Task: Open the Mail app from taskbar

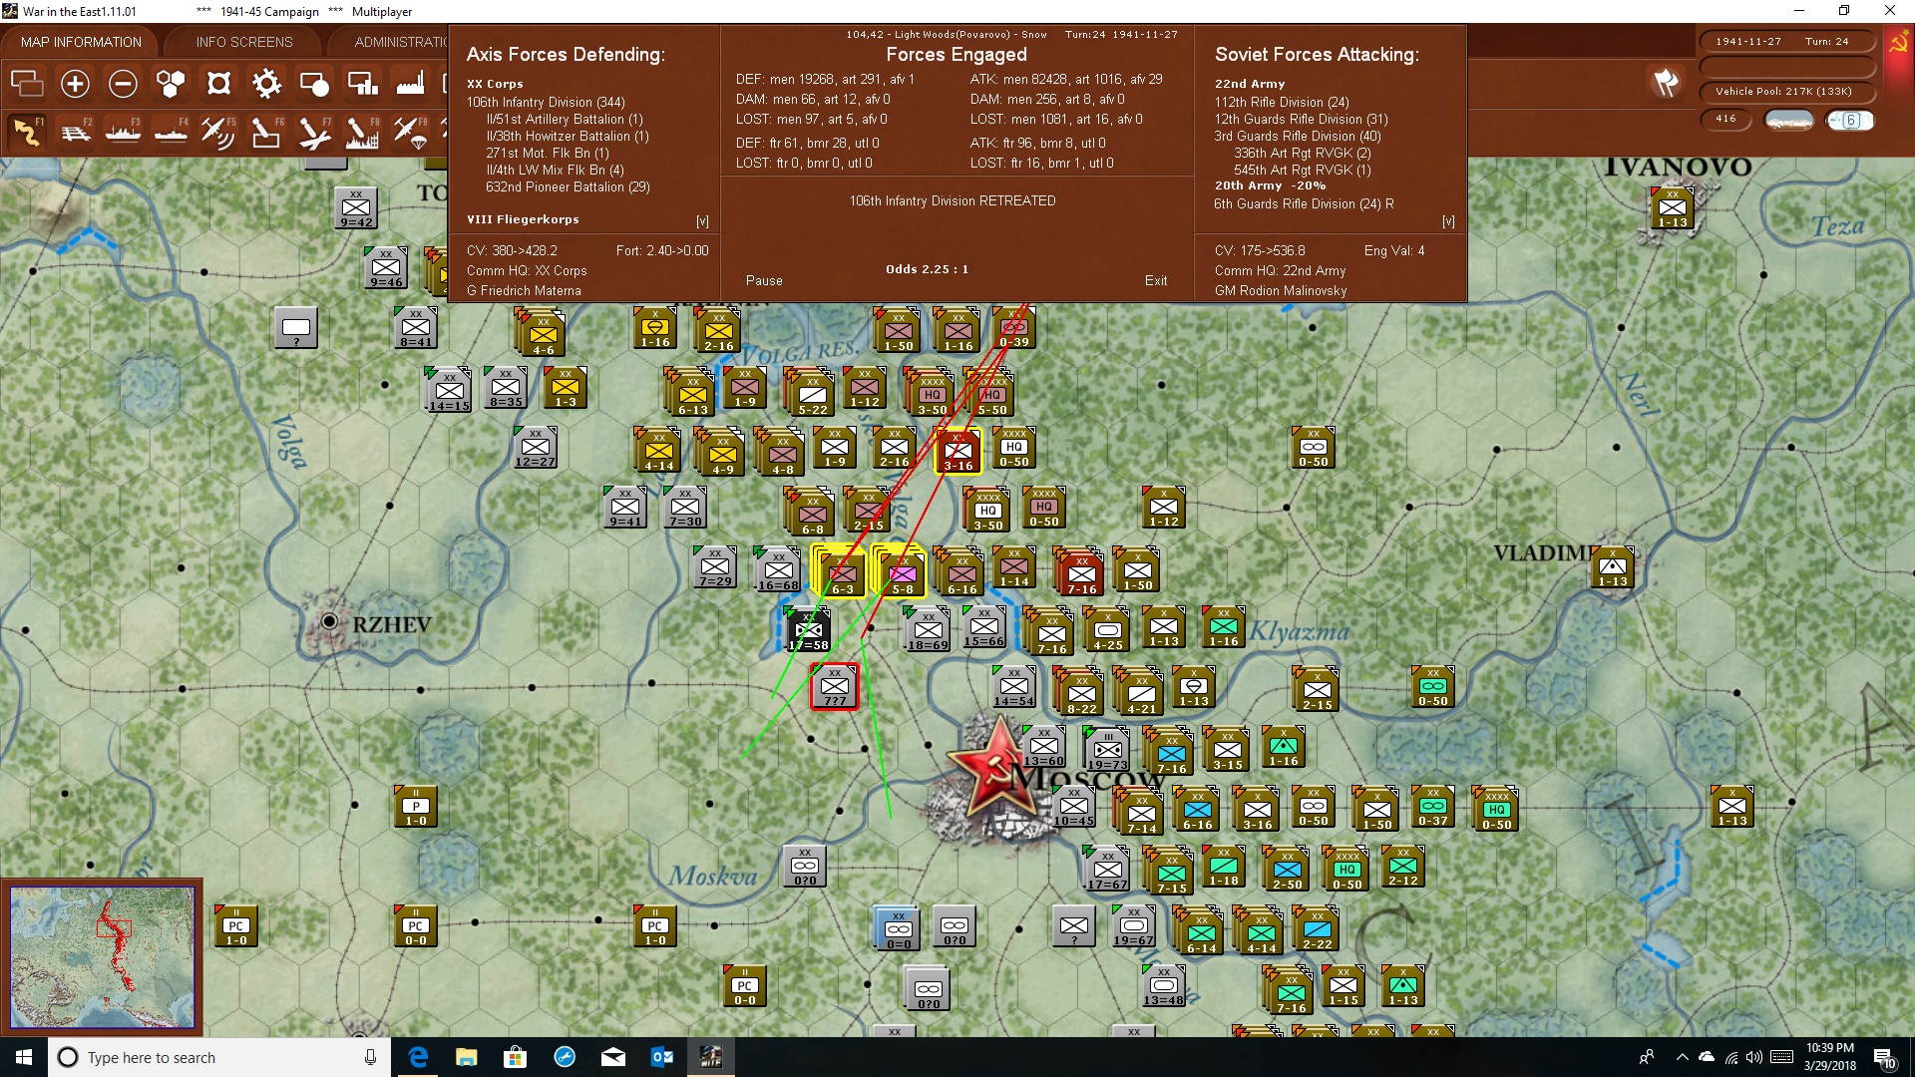Action: tap(613, 1057)
